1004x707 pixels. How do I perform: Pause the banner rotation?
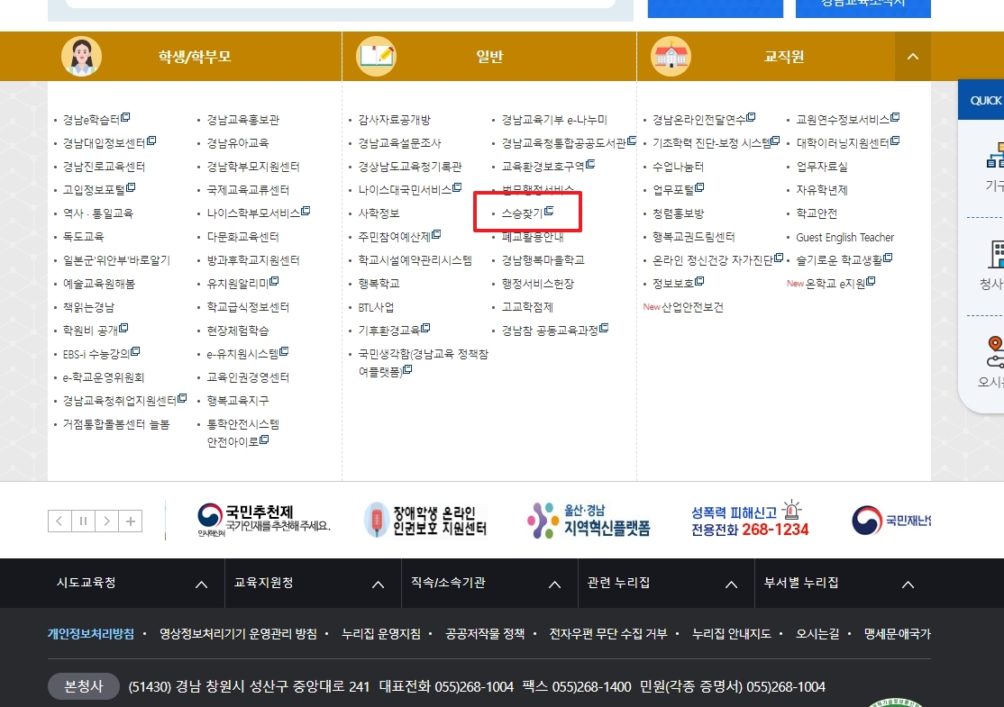click(x=83, y=521)
